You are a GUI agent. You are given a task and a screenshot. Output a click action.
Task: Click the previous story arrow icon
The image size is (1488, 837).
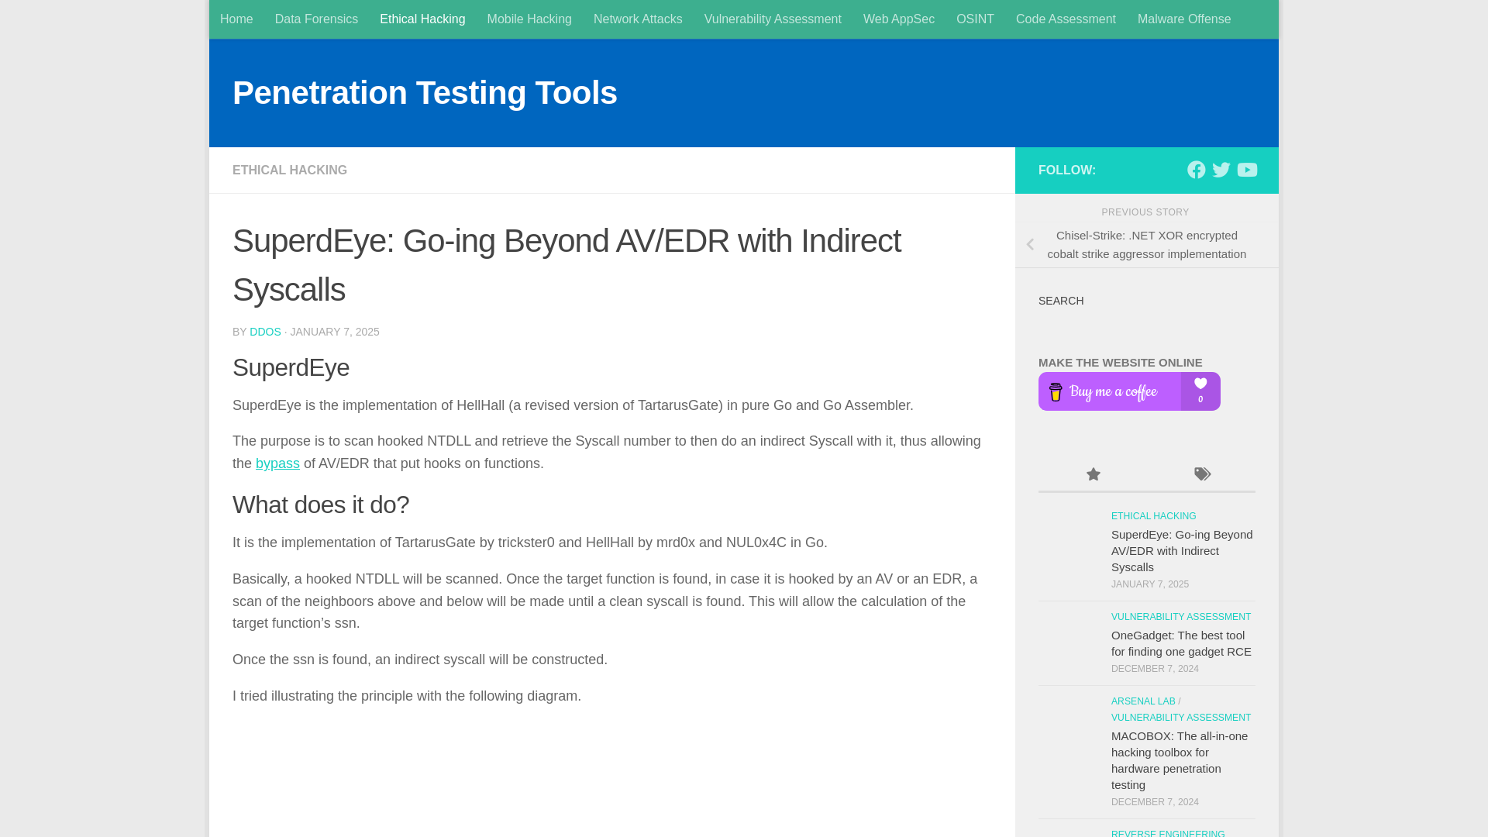[1030, 244]
